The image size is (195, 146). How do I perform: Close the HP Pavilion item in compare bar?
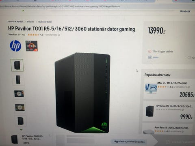point(50,135)
